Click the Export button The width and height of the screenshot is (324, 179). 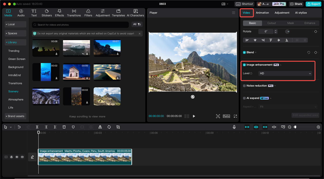pyautogui.click(x=313, y=4)
